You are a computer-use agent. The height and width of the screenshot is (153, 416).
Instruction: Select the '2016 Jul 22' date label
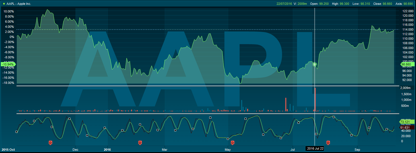pos(315,148)
